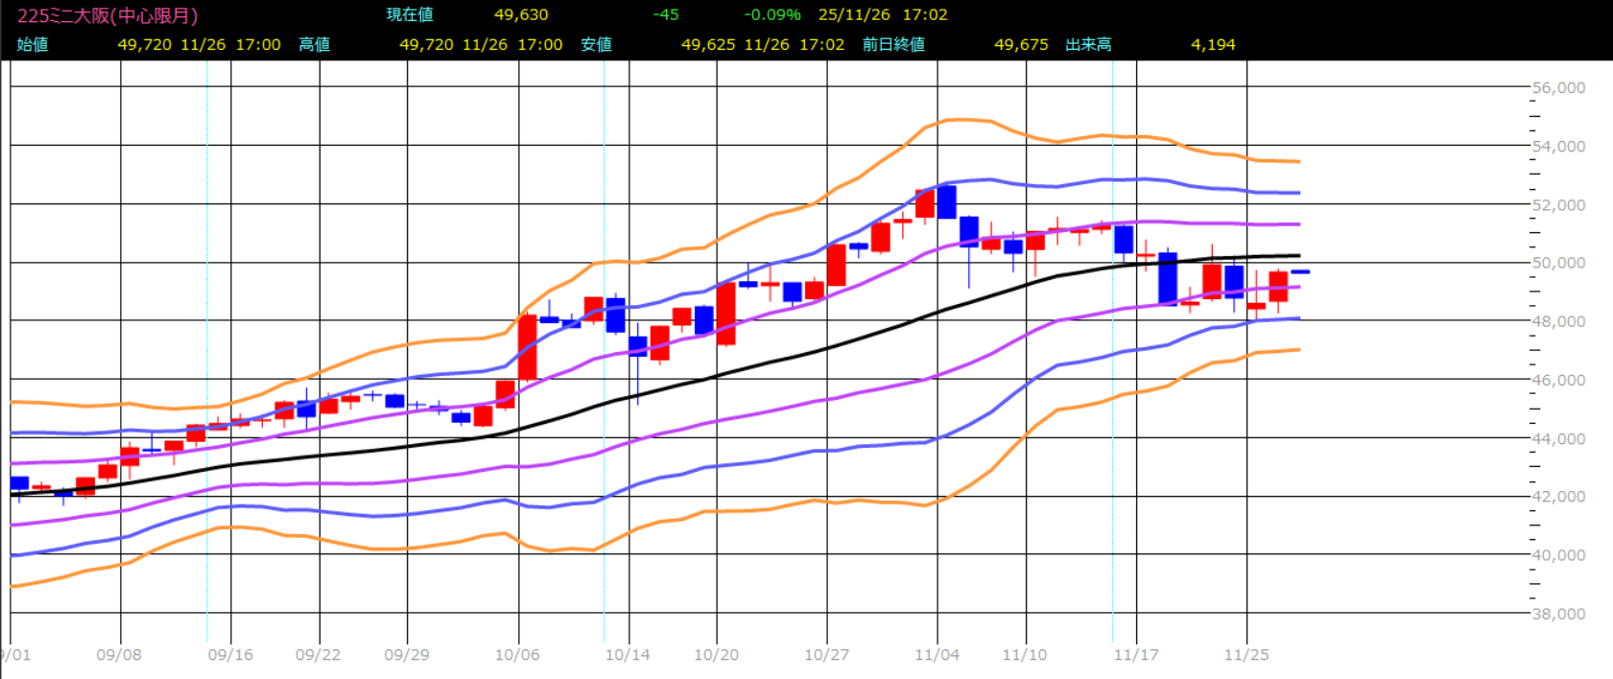Screen dimensions: 1613x679
Task: Click the 38,000 price axis label
Action: tap(1558, 614)
